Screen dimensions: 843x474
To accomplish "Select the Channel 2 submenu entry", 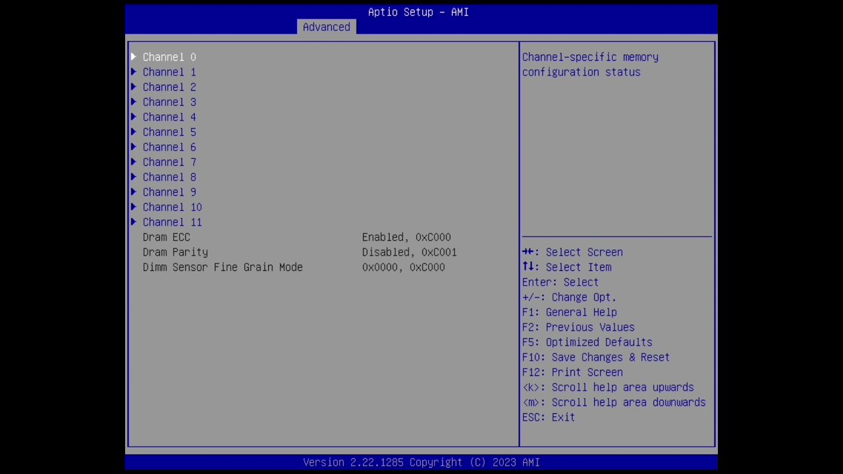I will (x=169, y=87).
